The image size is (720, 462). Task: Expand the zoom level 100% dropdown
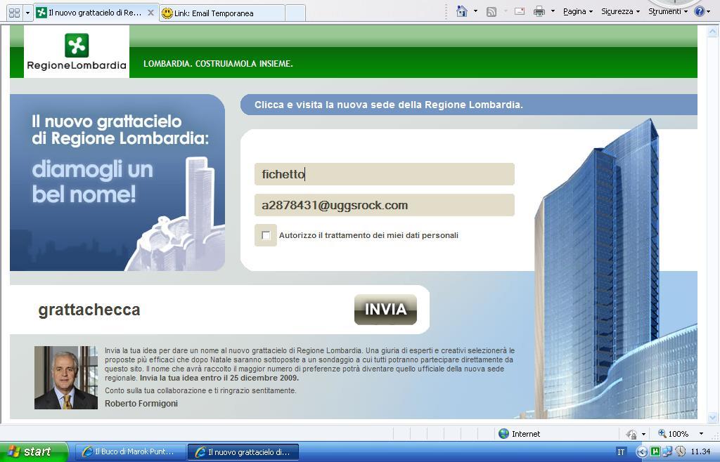700,434
